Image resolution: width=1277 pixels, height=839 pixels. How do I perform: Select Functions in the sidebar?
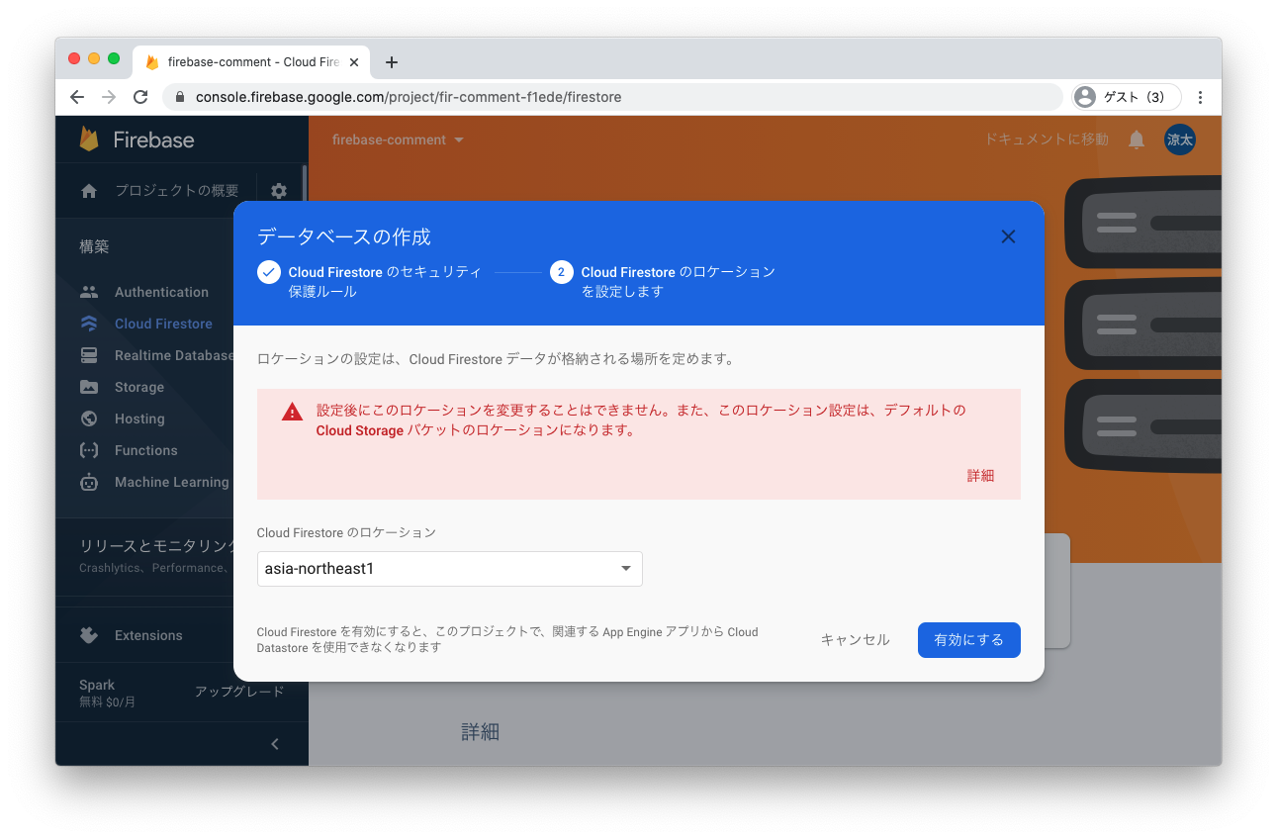(x=146, y=450)
